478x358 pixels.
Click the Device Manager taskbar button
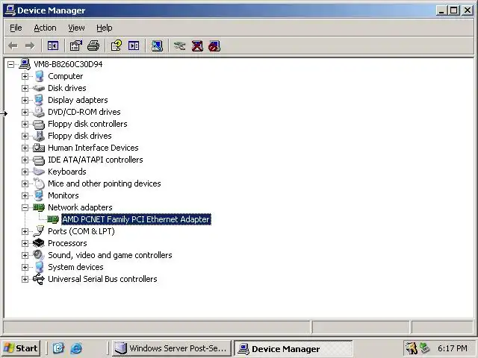click(x=293, y=348)
